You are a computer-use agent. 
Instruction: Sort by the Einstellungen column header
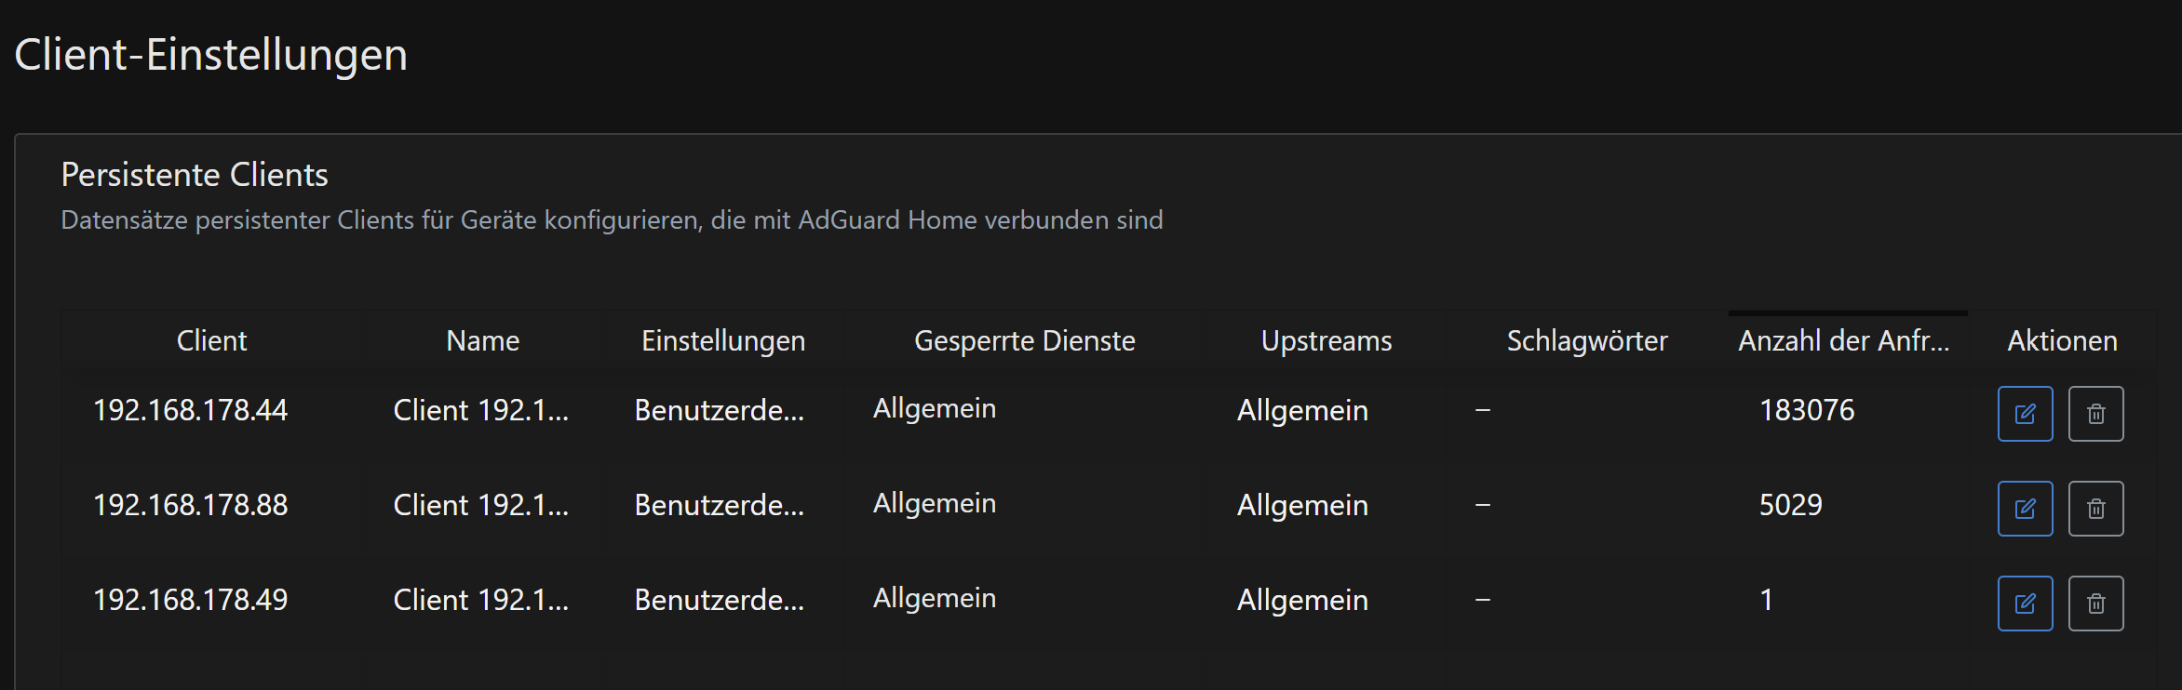pyautogui.click(x=723, y=341)
